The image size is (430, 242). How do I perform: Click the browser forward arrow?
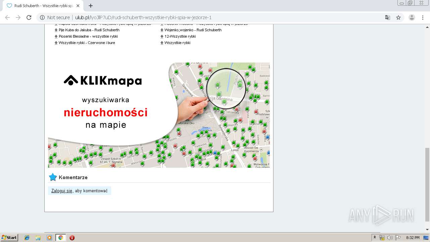coord(18,17)
